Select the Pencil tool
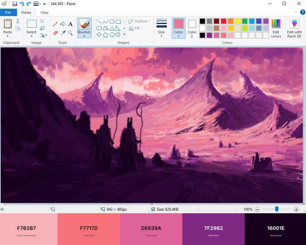Image resolution: width=306 pixels, height=245 pixels. point(55,24)
